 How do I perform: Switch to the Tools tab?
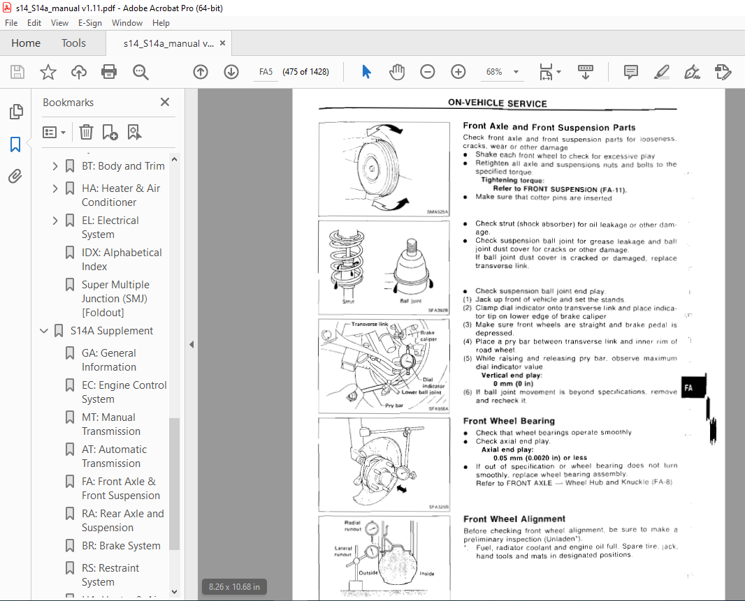[x=73, y=43]
